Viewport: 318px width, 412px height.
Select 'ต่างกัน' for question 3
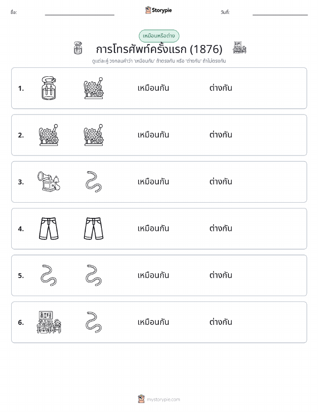coord(221,182)
